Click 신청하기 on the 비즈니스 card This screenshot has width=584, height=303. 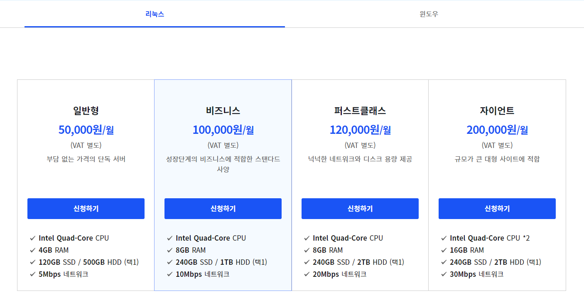point(223,209)
